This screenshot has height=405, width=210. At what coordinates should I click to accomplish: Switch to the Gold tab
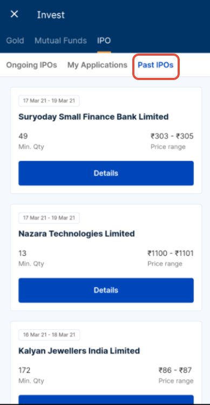(x=15, y=41)
